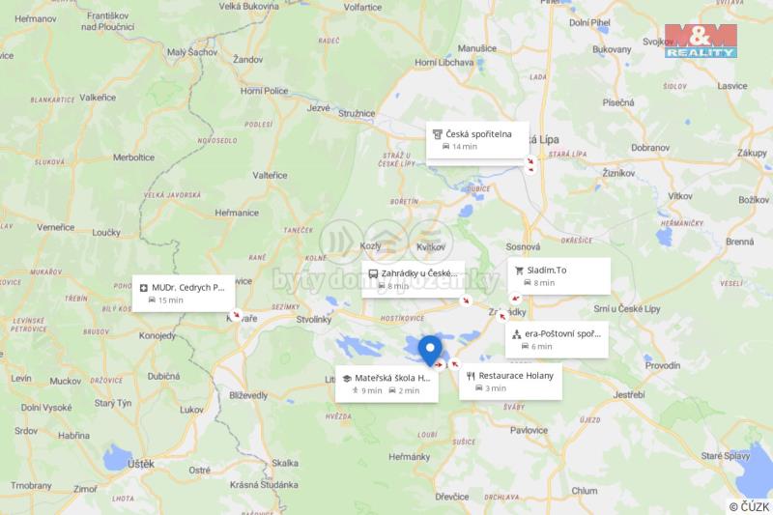This screenshot has width=773, height=515.
Task: Click the ATM icon by Česká spořitelna
Action: pyautogui.click(x=438, y=134)
